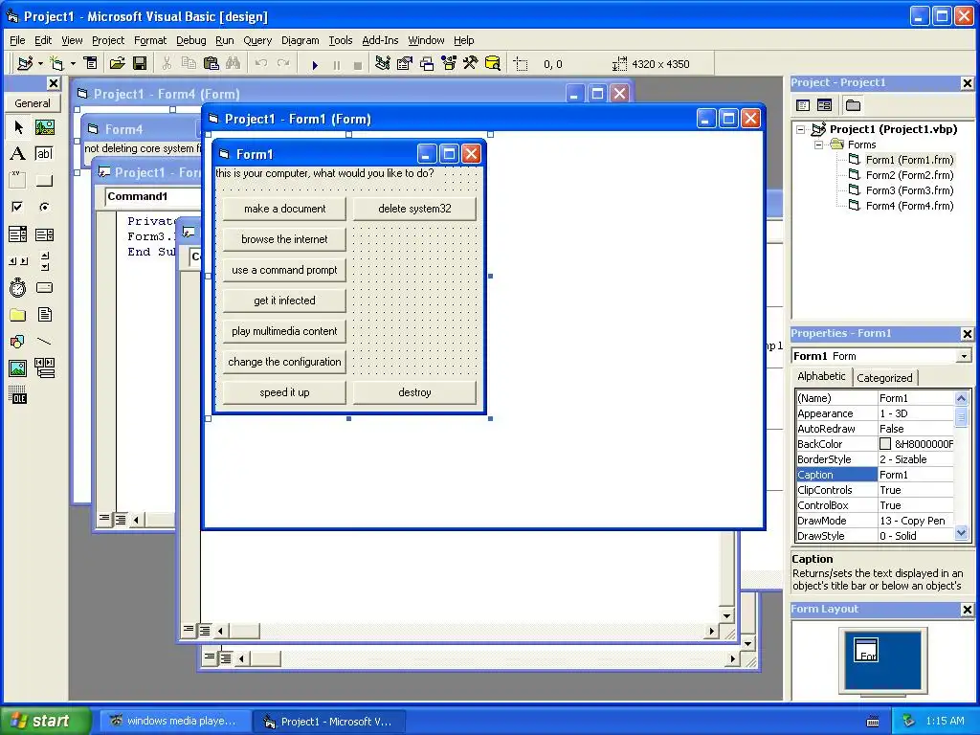The image size is (980, 735).
Task: Click View Object in the Project panel
Action: pyautogui.click(x=824, y=105)
